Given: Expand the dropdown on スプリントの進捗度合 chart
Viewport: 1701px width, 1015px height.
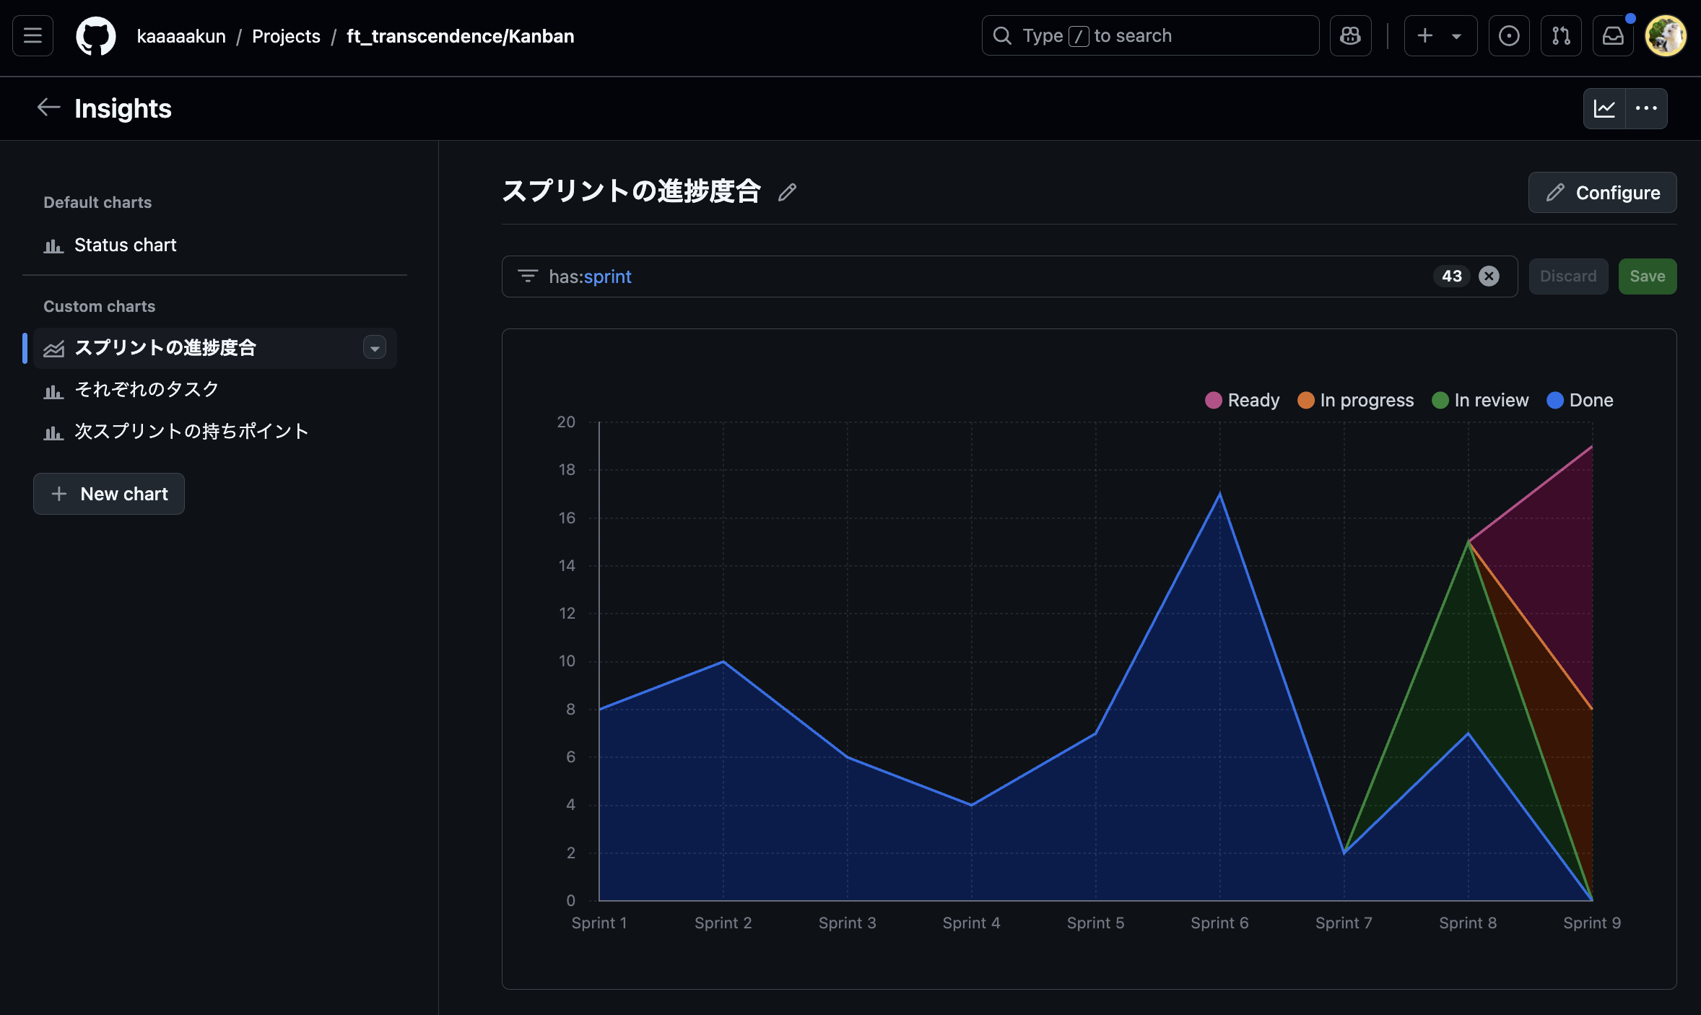Looking at the screenshot, I should [374, 348].
